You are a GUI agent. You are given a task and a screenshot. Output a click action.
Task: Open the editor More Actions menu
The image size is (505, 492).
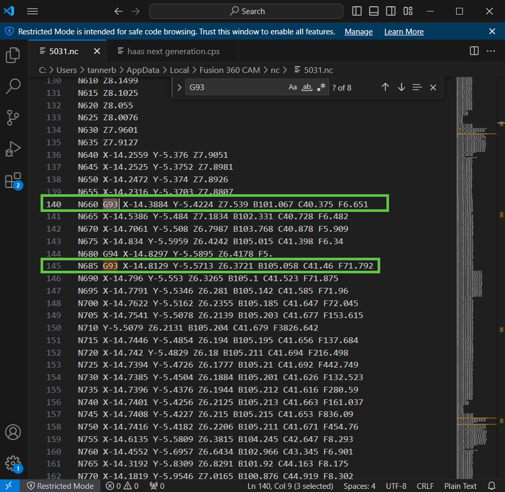(491, 51)
